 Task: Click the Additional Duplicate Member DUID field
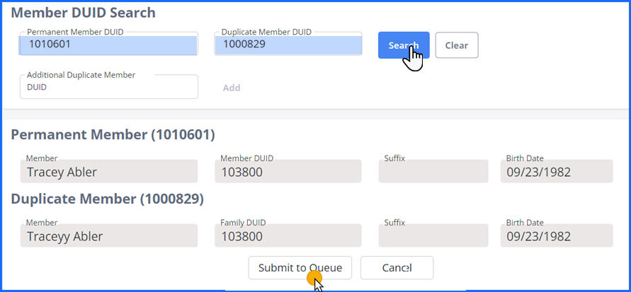(108, 86)
